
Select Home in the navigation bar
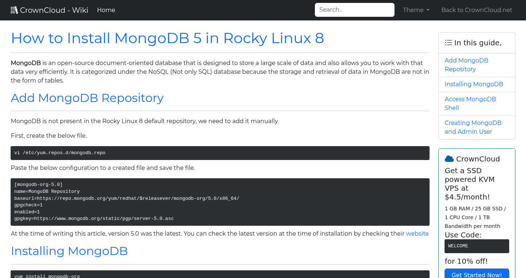[106, 10]
